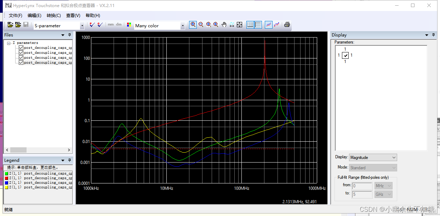The image size is (440, 216).
Task: Click green legend color box
Action: [6, 174]
